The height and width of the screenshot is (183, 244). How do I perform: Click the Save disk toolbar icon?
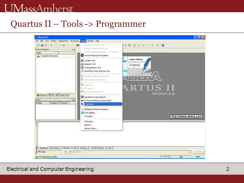(x=46, y=45)
